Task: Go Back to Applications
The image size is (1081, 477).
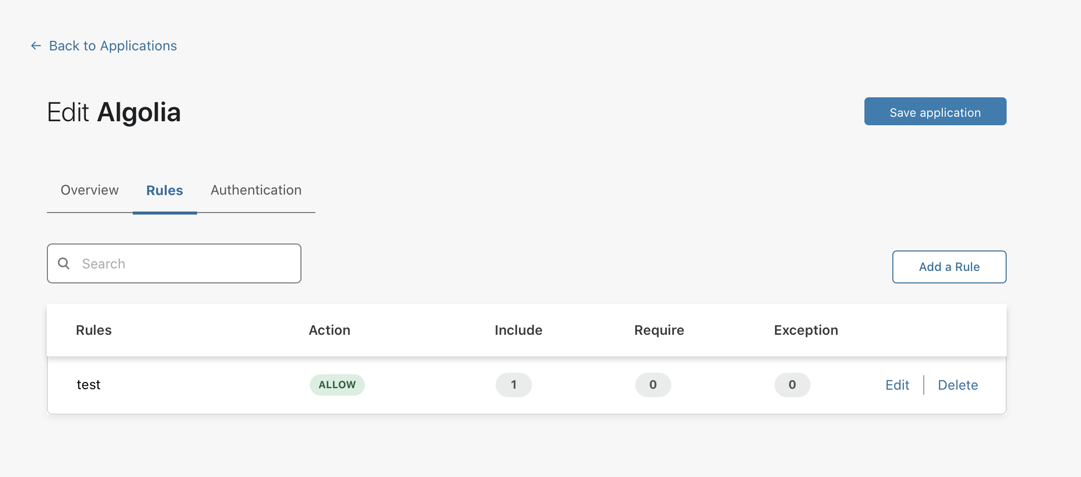Action: (113, 46)
